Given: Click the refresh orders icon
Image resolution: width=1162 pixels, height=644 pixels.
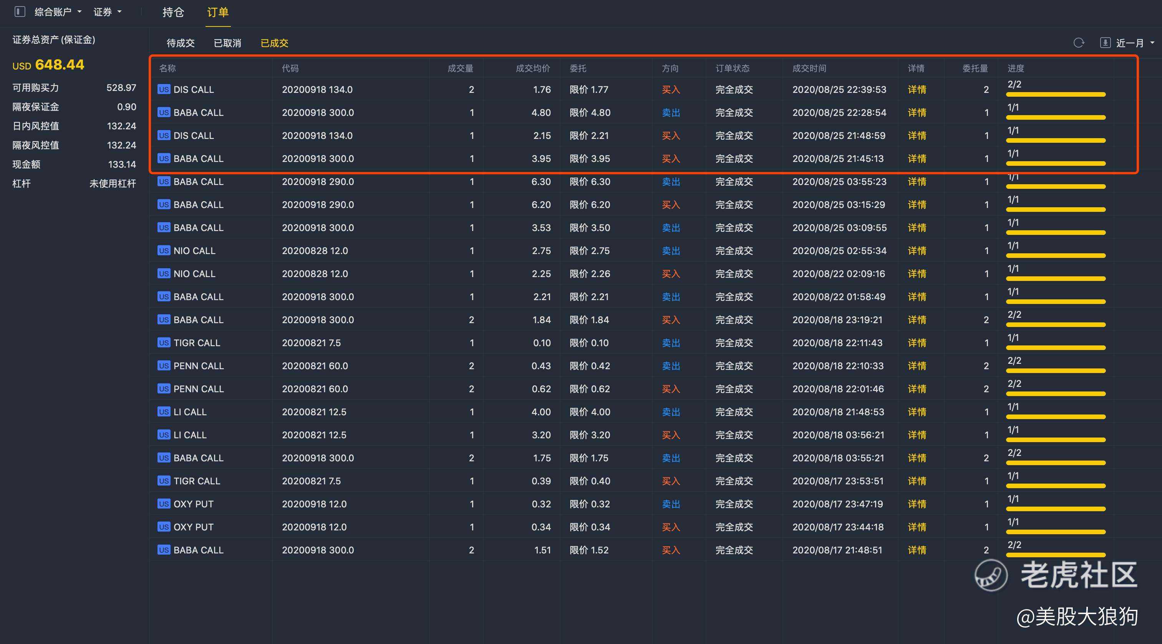Looking at the screenshot, I should coord(1079,43).
